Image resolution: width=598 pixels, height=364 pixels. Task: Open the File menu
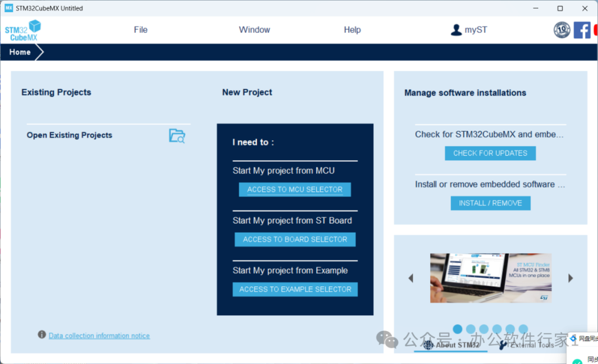140,30
